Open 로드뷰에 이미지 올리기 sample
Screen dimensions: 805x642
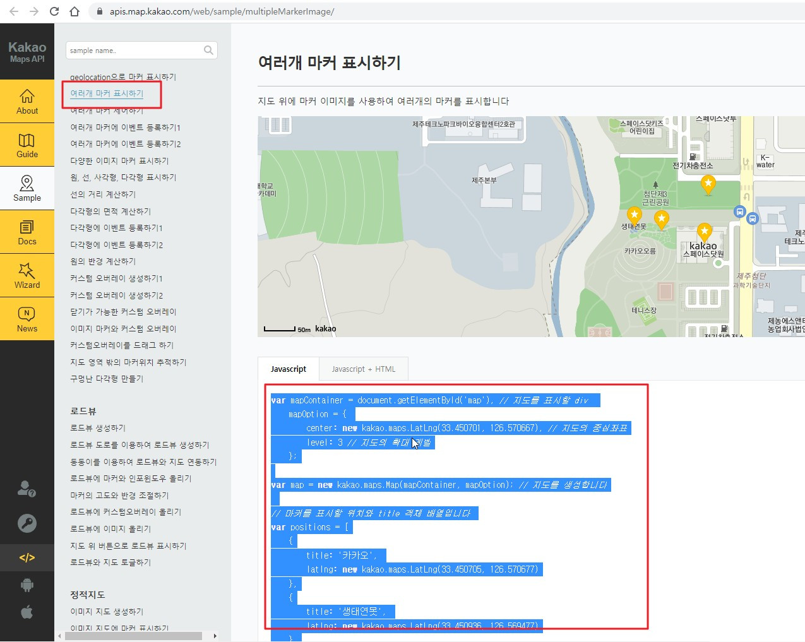[110, 529]
